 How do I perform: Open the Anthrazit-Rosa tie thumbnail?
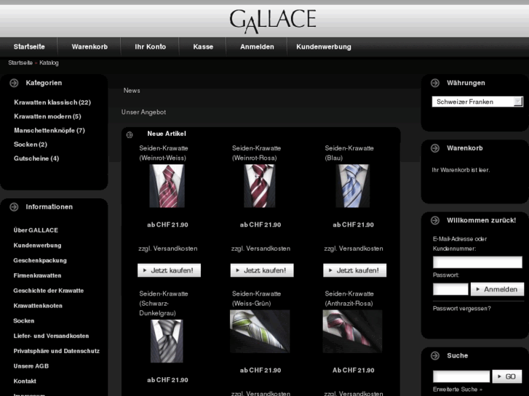click(x=353, y=331)
